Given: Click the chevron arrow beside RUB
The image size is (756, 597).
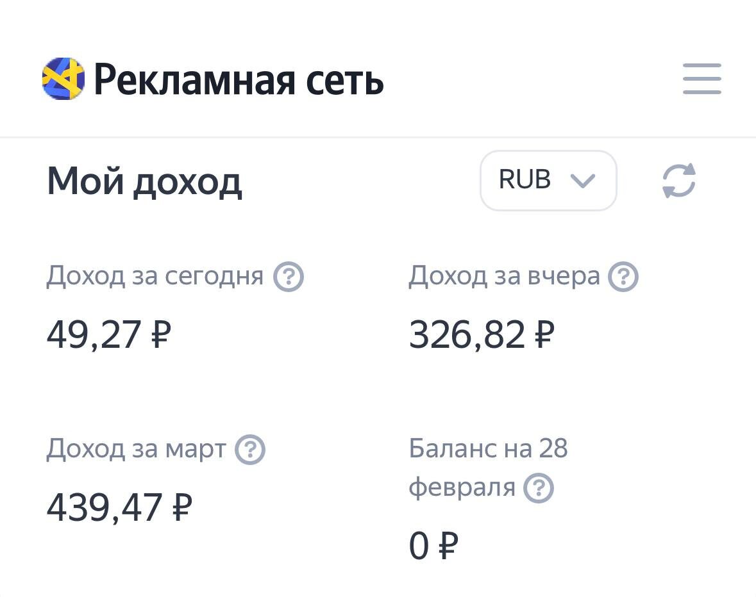Looking at the screenshot, I should pyautogui.click(x=582, y=181).
